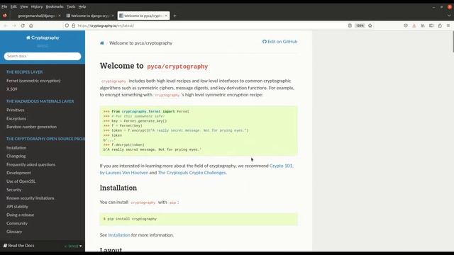
Task: Close the georgemarshall/django tab
Action: (x=60, y=16)
